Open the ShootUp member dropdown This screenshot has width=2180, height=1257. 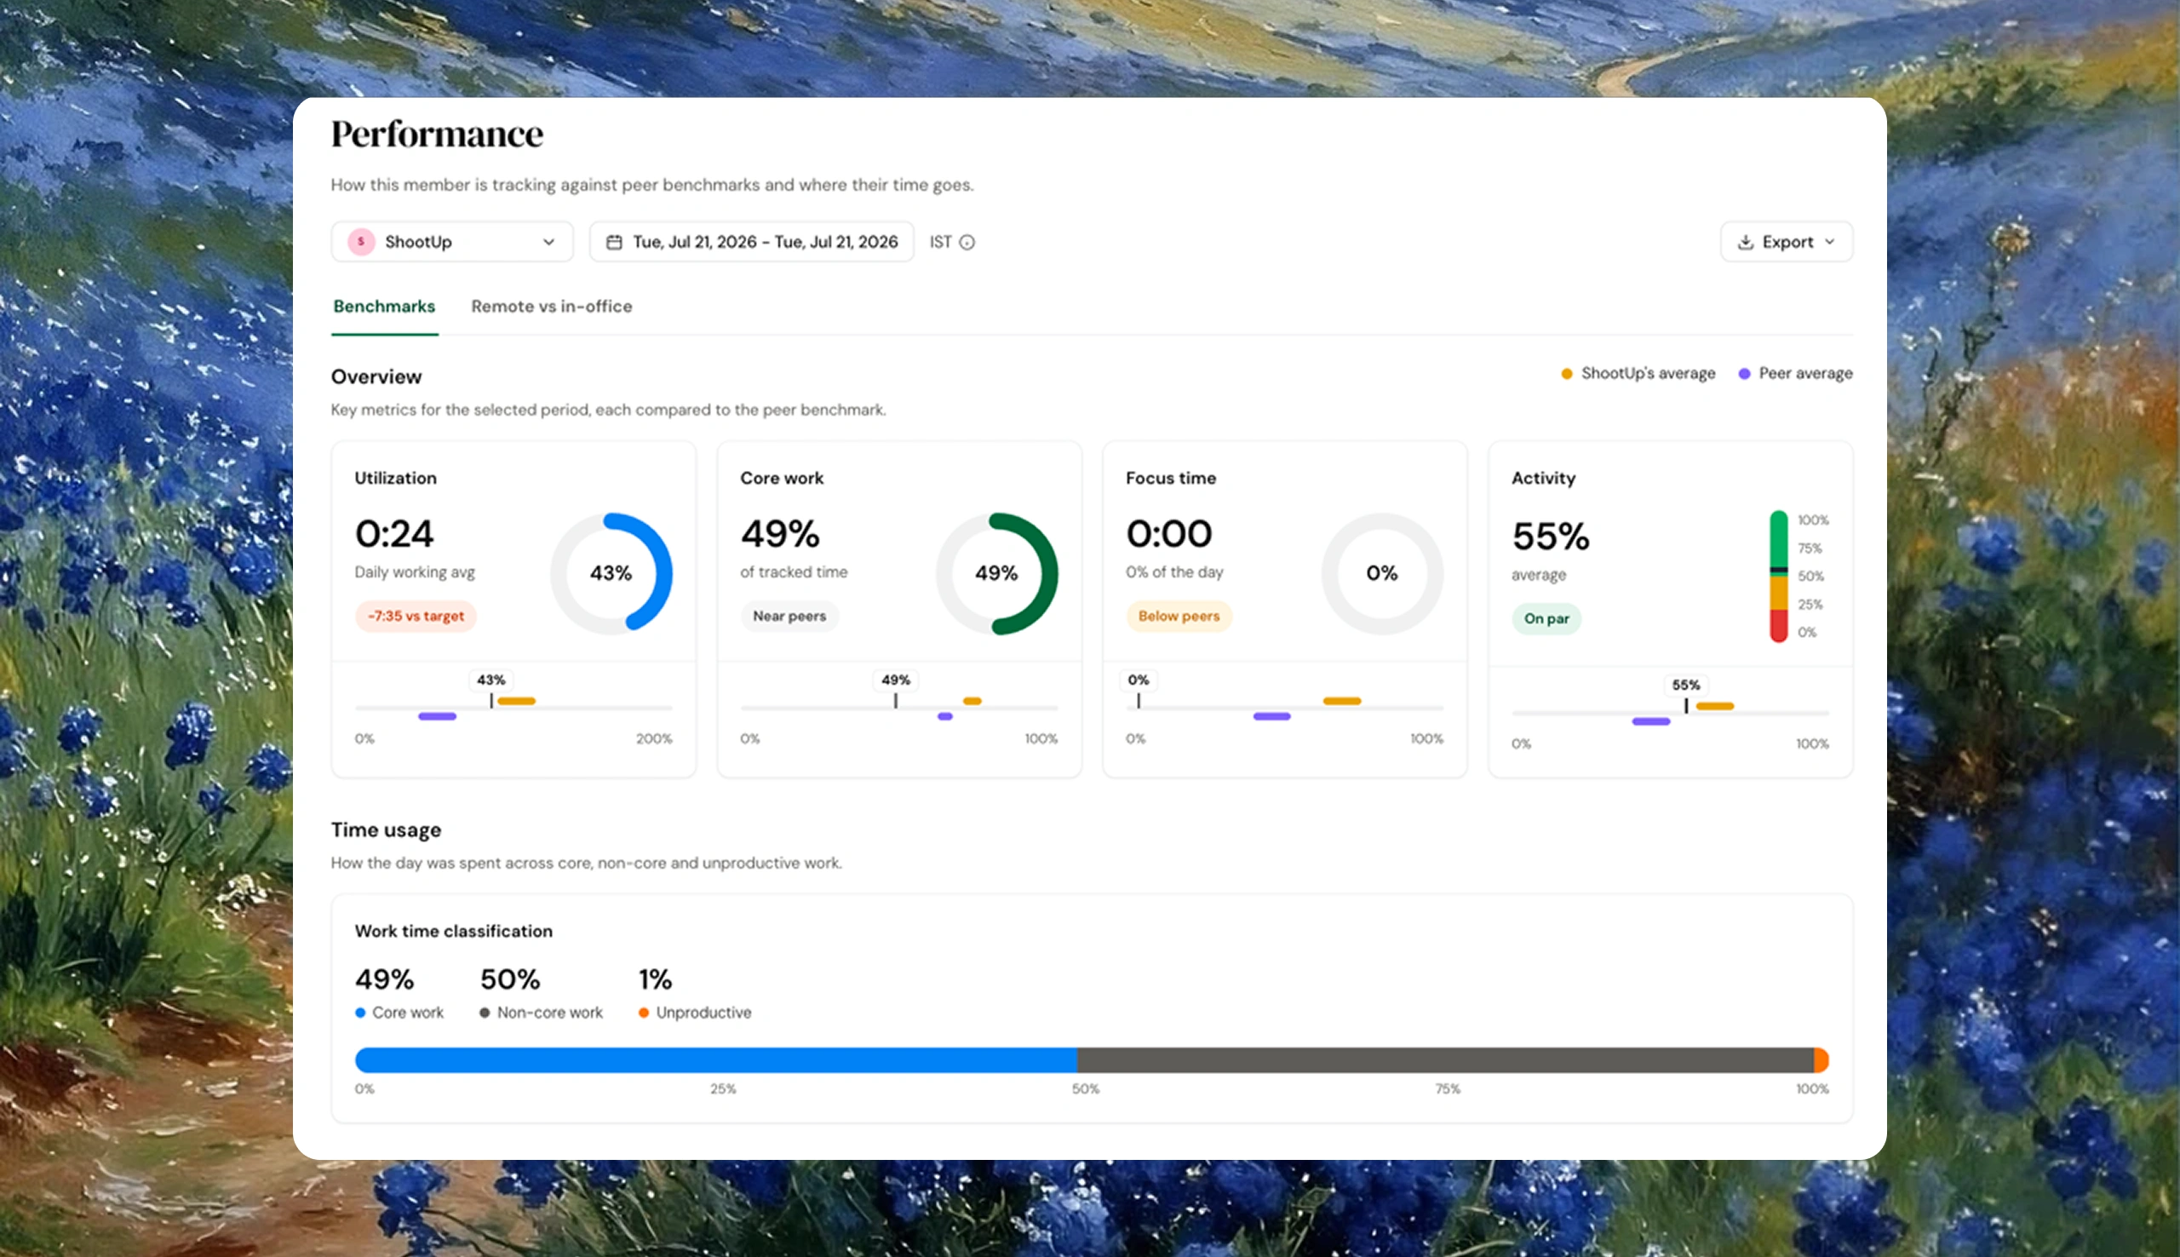click(x=452, y=242)
